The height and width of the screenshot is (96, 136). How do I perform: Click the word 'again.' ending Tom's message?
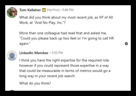tap(25, 44)
